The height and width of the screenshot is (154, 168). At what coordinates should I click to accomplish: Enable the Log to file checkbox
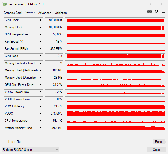click(6, 142)
